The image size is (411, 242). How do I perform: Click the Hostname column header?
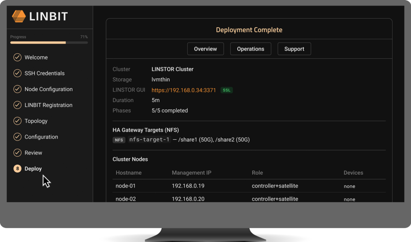[128, 173]
